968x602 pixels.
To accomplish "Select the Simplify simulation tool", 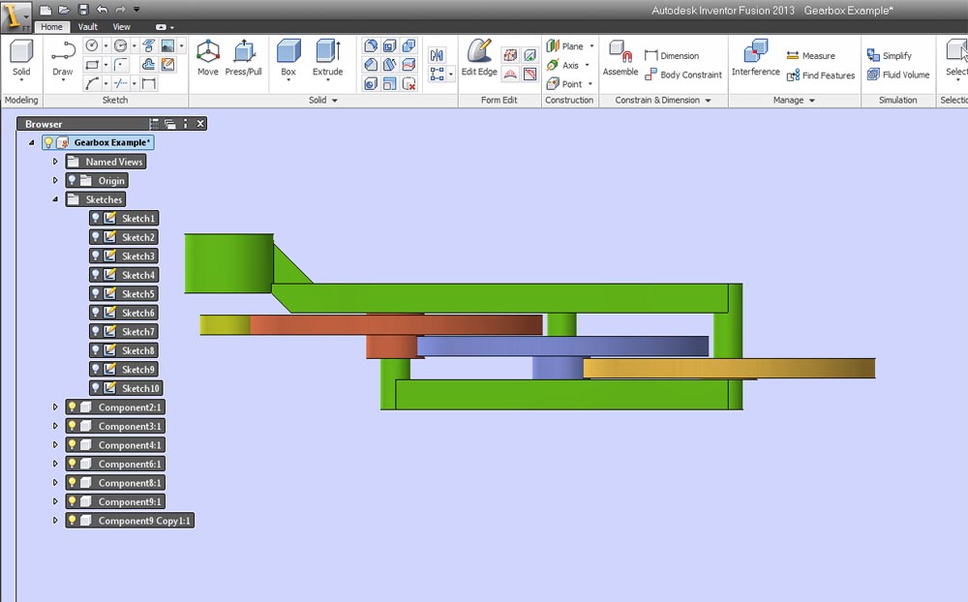I will click(x=889, y=55).
